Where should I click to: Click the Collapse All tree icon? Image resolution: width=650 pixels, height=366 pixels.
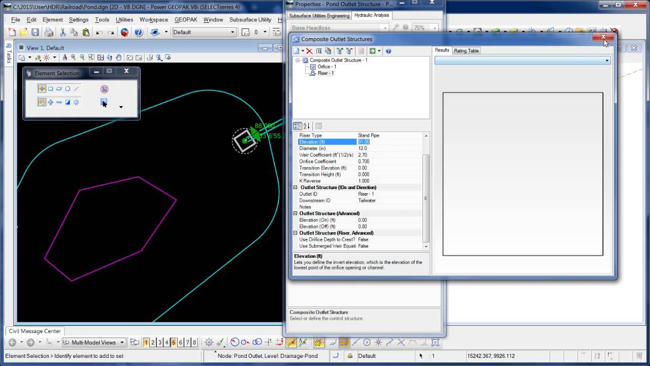point(349,51)
